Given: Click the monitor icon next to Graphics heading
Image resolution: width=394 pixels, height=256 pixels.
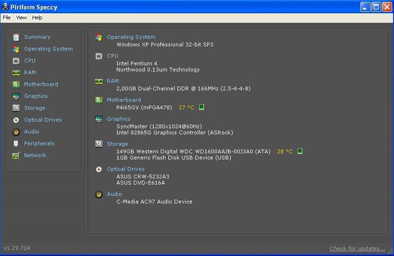Looking at the screenshot, I should [99, 119].
